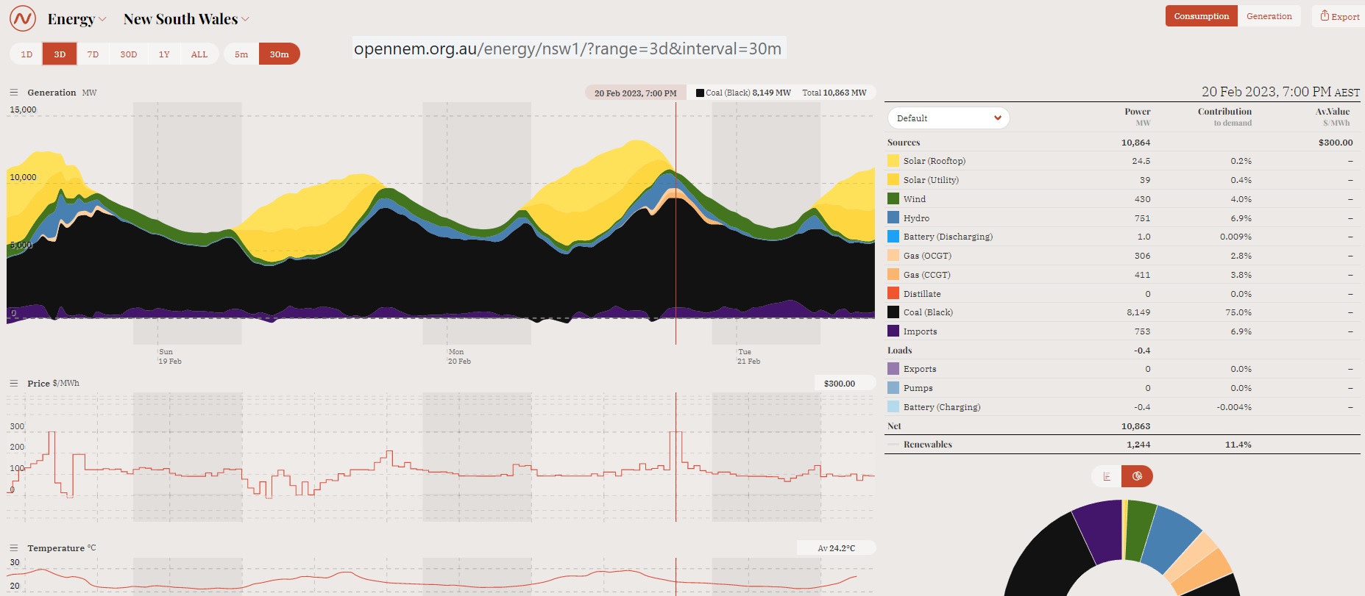Image resolution: width=1365 pixels, height=596 pixels.
Task: Click the Gas (CCGT) power value 411
Action: click(1142, 275)
